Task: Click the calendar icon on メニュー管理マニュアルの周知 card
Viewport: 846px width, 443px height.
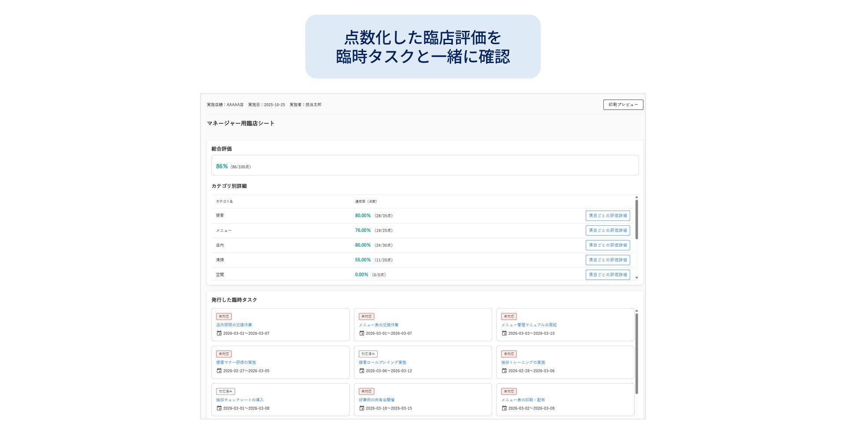Action: [504, 334]
